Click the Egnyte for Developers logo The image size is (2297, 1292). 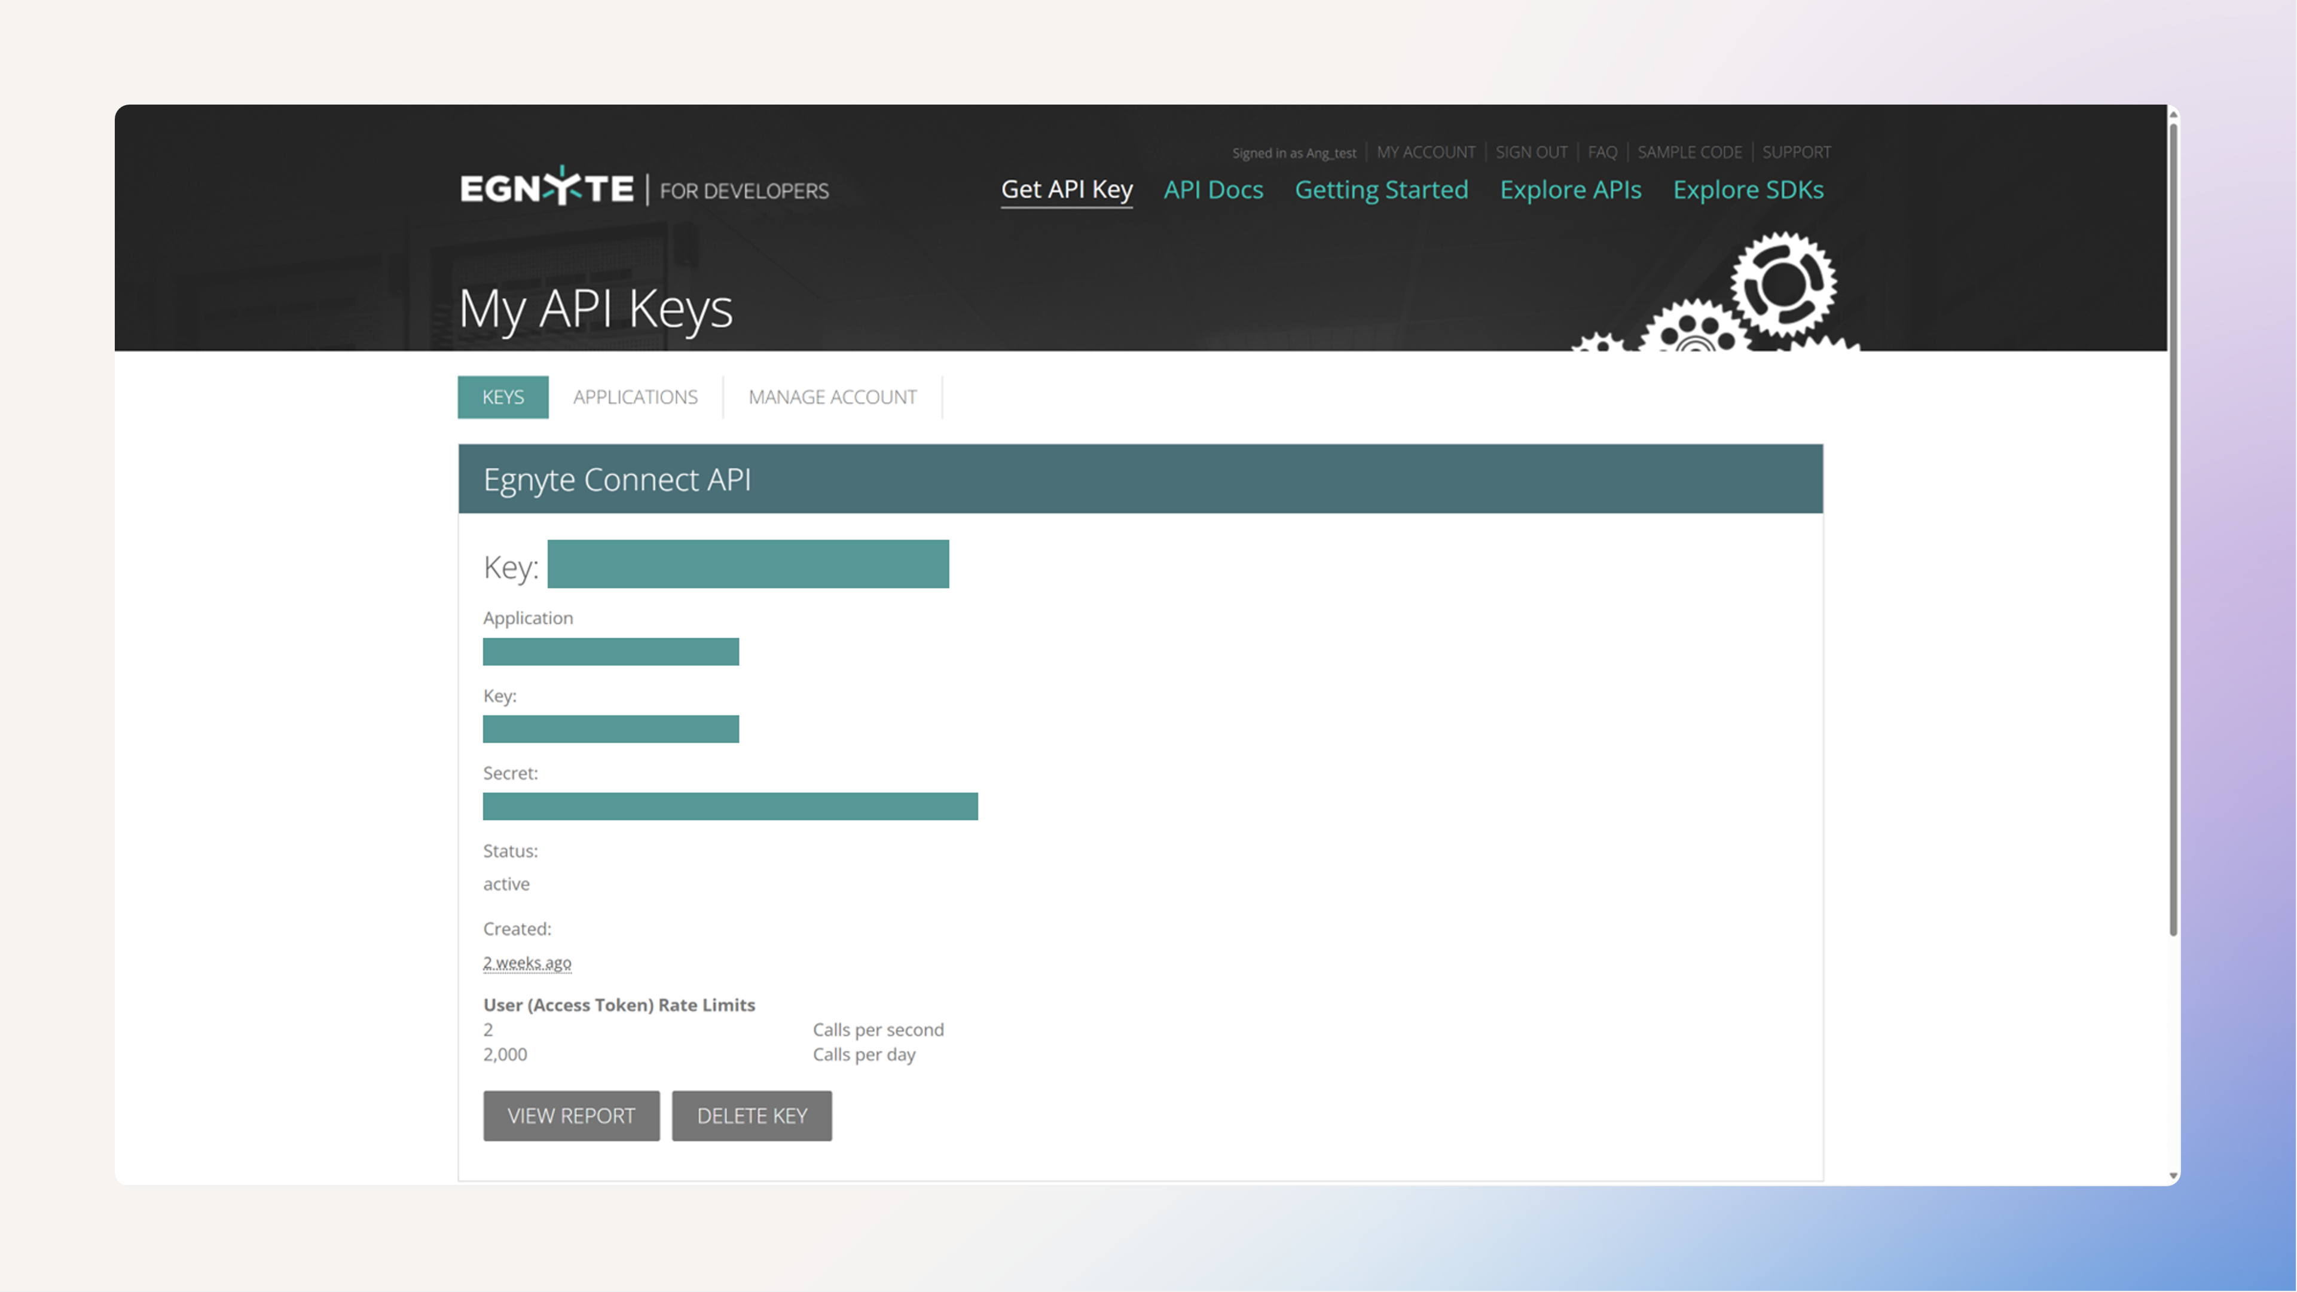click(644, 188)
